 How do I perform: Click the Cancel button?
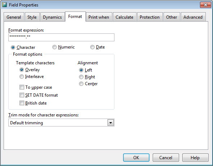pos(166,158)
